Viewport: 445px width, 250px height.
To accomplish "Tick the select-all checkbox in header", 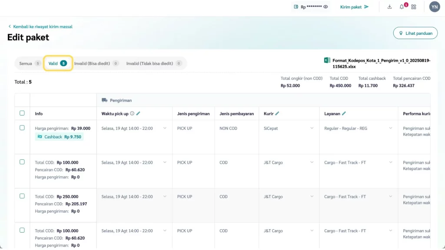I will click(x=22, y=113).
